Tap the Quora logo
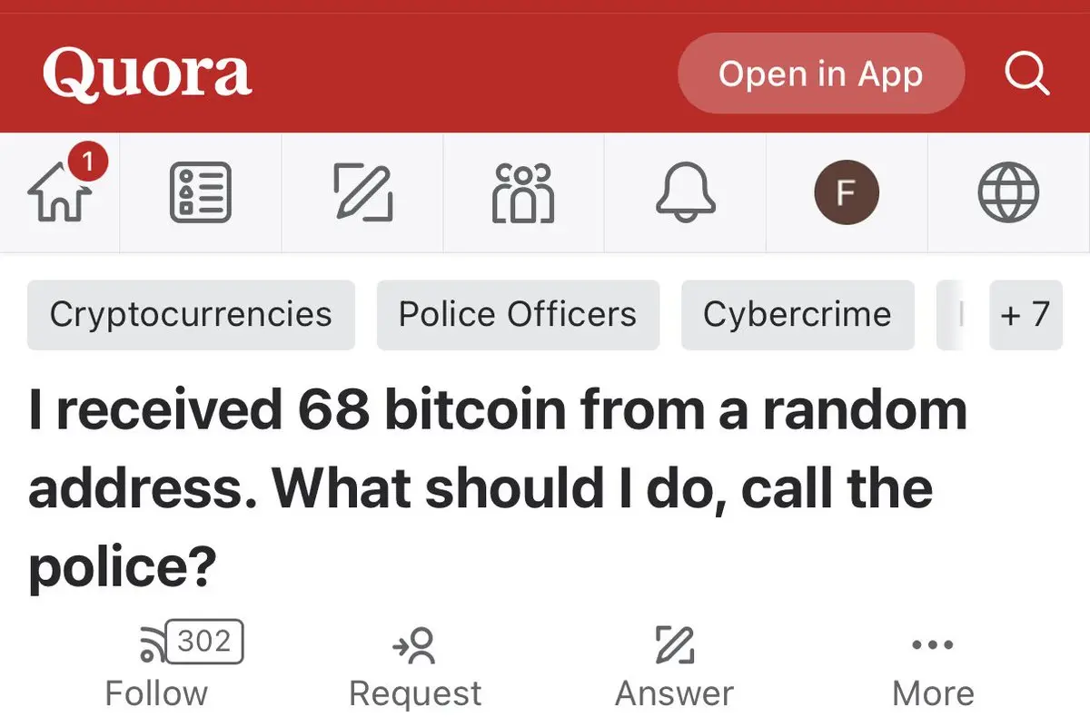The width and height of the screenshot is (1090, 717). (x=147, y=74)
